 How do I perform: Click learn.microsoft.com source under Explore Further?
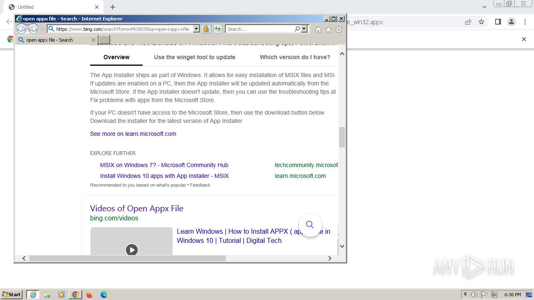pos(300,176)
